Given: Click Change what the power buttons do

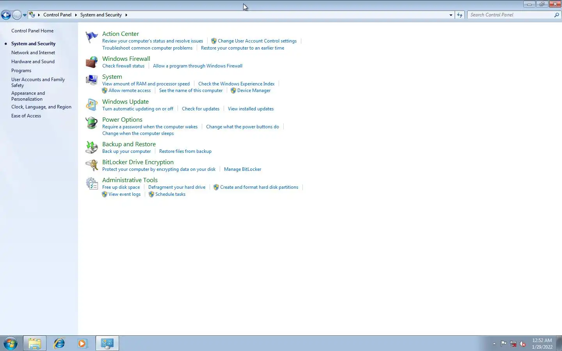Looking at the screenshot, I should pyautogui.click(x=242, y=127).
